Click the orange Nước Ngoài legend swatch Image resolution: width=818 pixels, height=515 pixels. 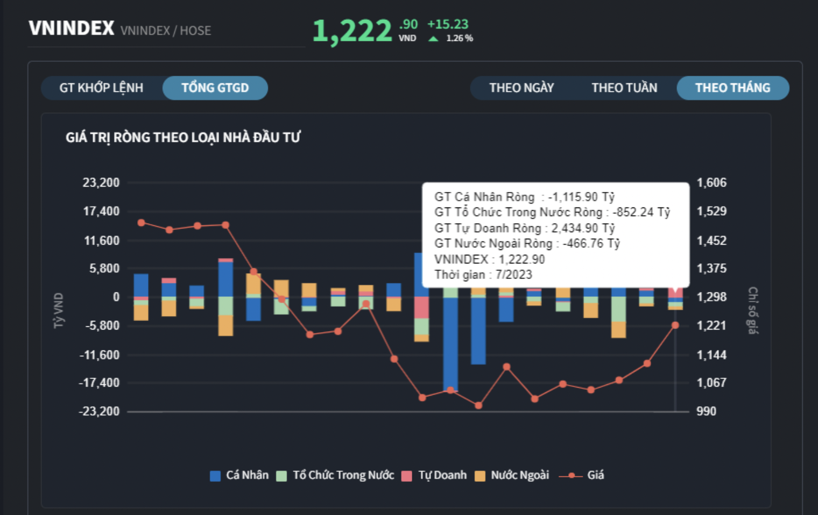(x=479, y=476)
